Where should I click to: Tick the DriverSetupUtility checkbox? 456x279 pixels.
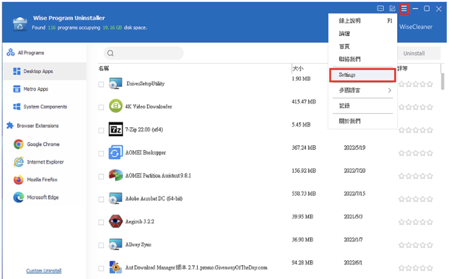point(101,84)
